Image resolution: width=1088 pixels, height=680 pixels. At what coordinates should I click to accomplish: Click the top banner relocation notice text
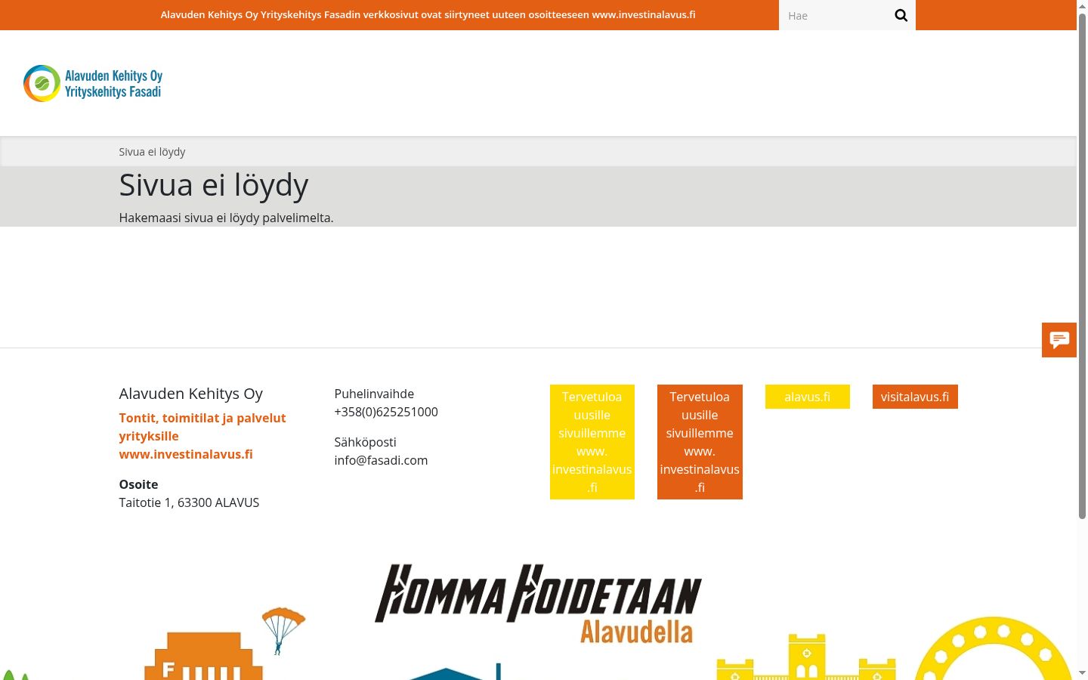tap(428, 14)
